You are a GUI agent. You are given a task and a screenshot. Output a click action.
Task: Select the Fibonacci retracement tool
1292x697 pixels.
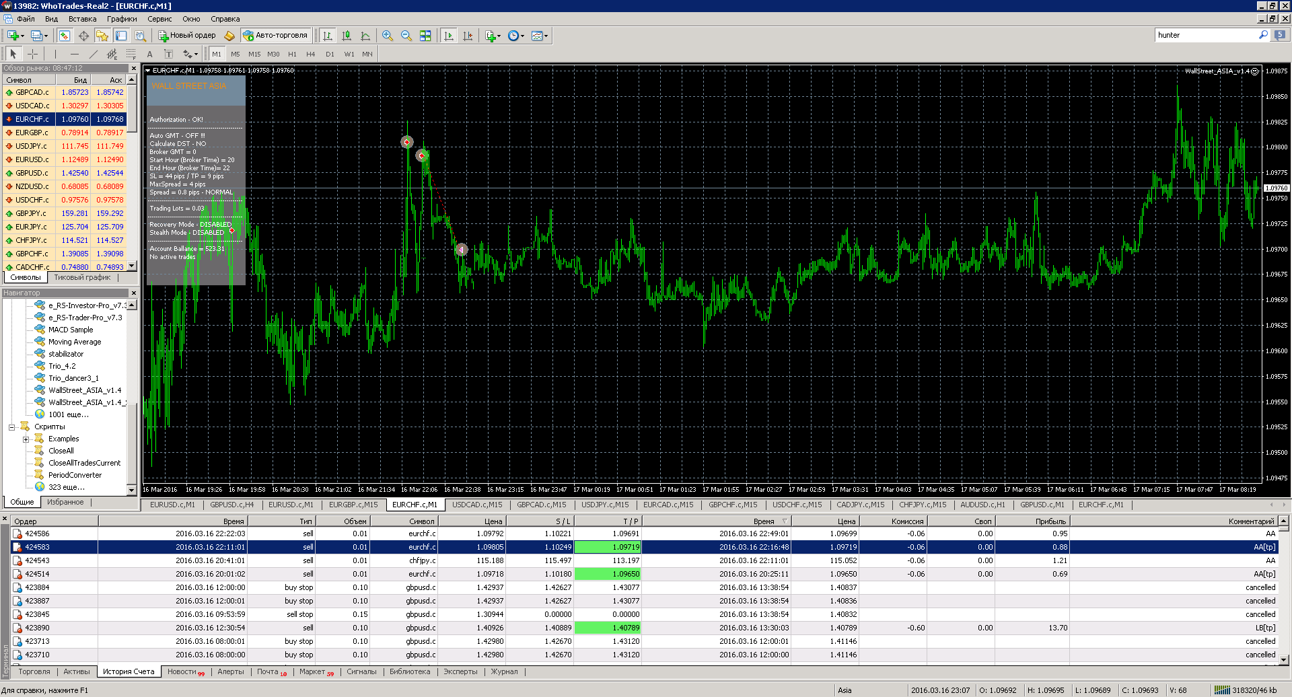click(131, 54)
